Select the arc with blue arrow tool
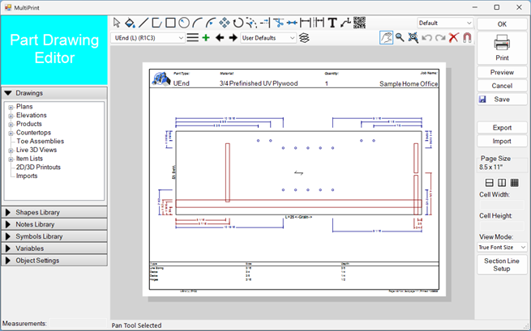The image size is (531, 331). coord(211,23)
